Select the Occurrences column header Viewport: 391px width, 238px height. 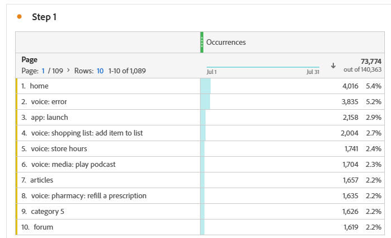click(x=226, y=43)
